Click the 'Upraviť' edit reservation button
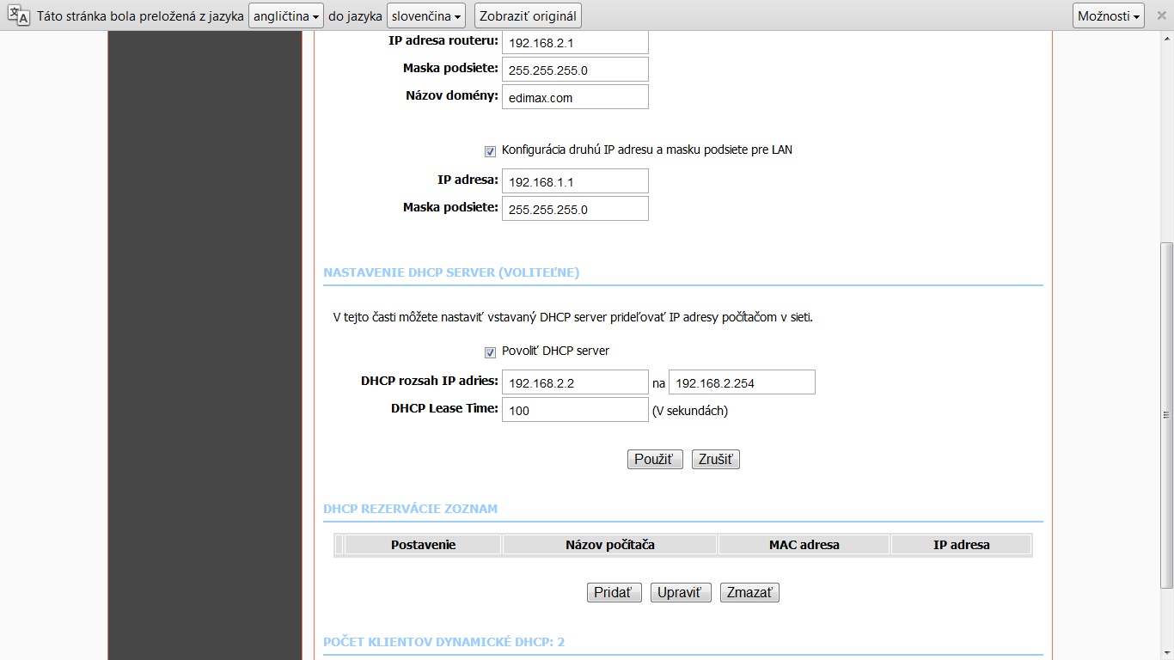The height and width of the screenshot is (660, 1174). [x=681, y=593]
